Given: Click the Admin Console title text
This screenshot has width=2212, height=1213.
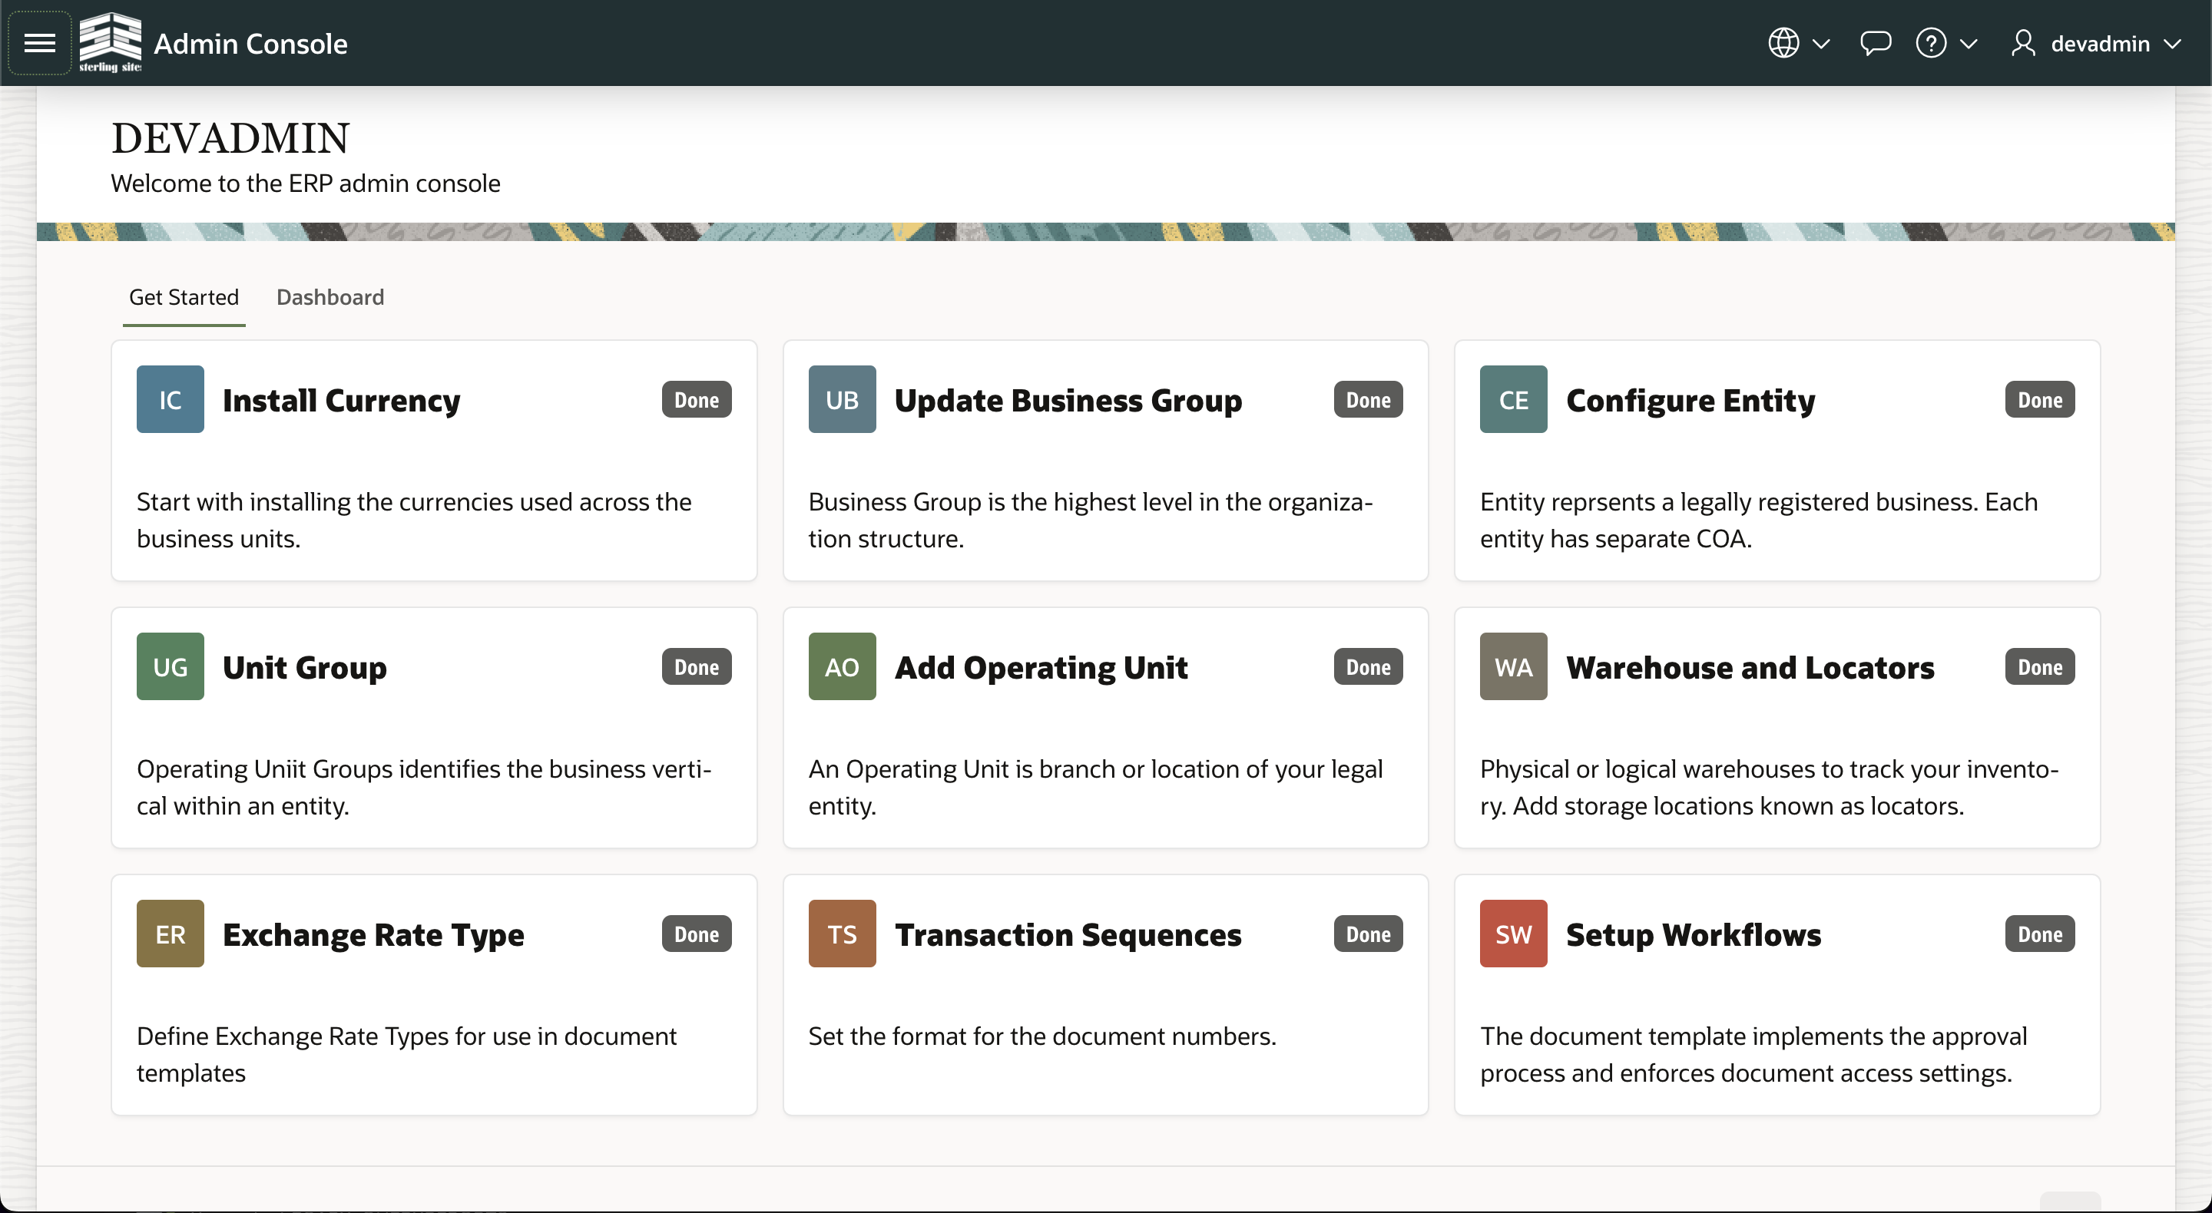Looking at the screenshot, I should pyautogui.click(x=250, y=43).
